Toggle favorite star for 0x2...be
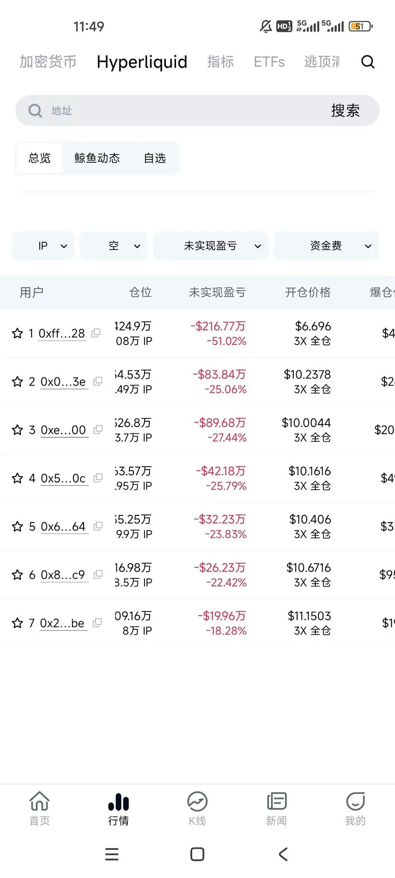The height and width of the screenshot is (878, 395). tap(18, 623)
